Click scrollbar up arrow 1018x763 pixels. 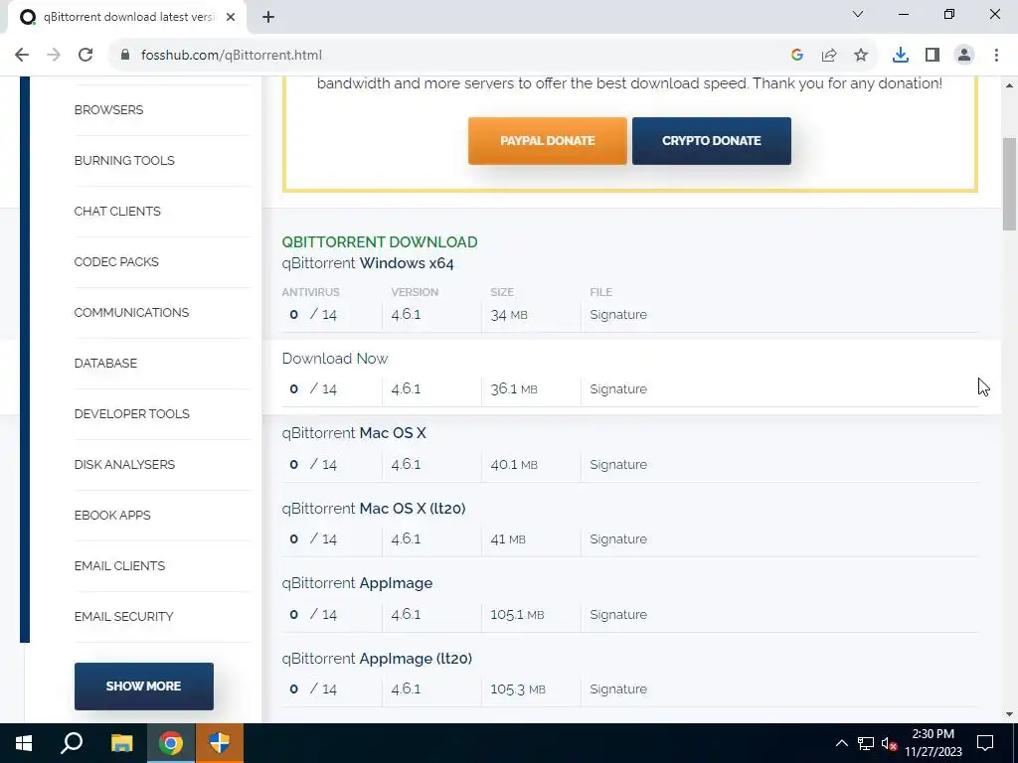tap(1010, 85)
